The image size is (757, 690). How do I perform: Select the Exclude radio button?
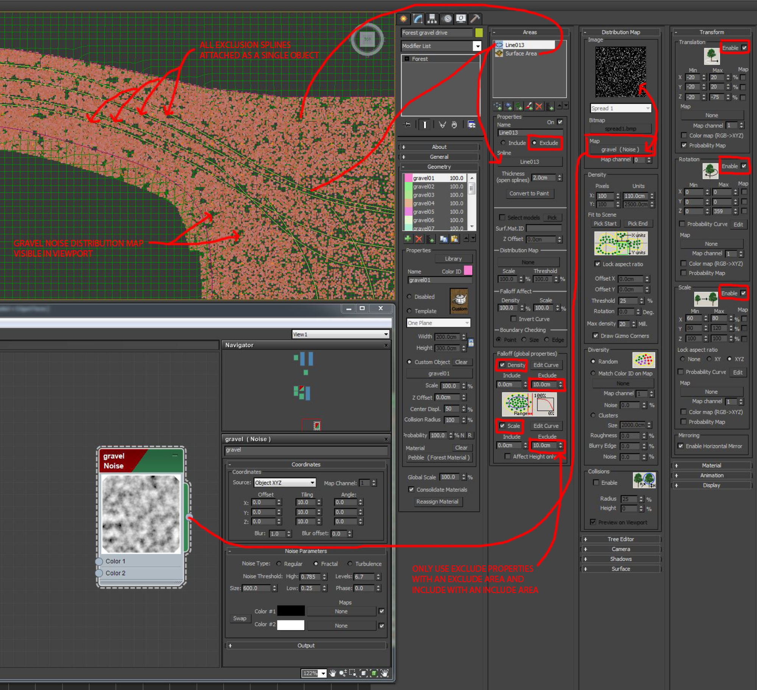click(x=534, y=143)
